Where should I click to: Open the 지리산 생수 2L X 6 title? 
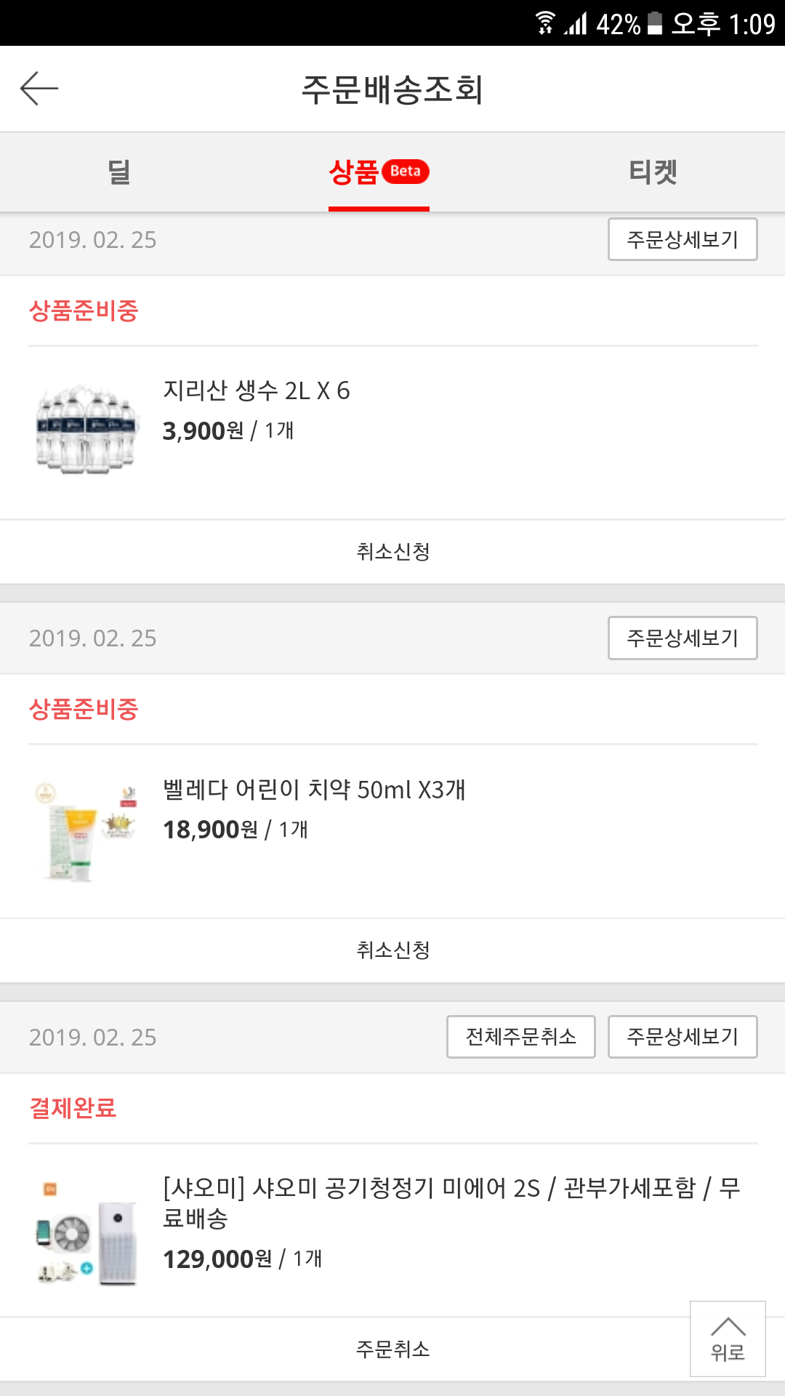(x=256, y=390)
